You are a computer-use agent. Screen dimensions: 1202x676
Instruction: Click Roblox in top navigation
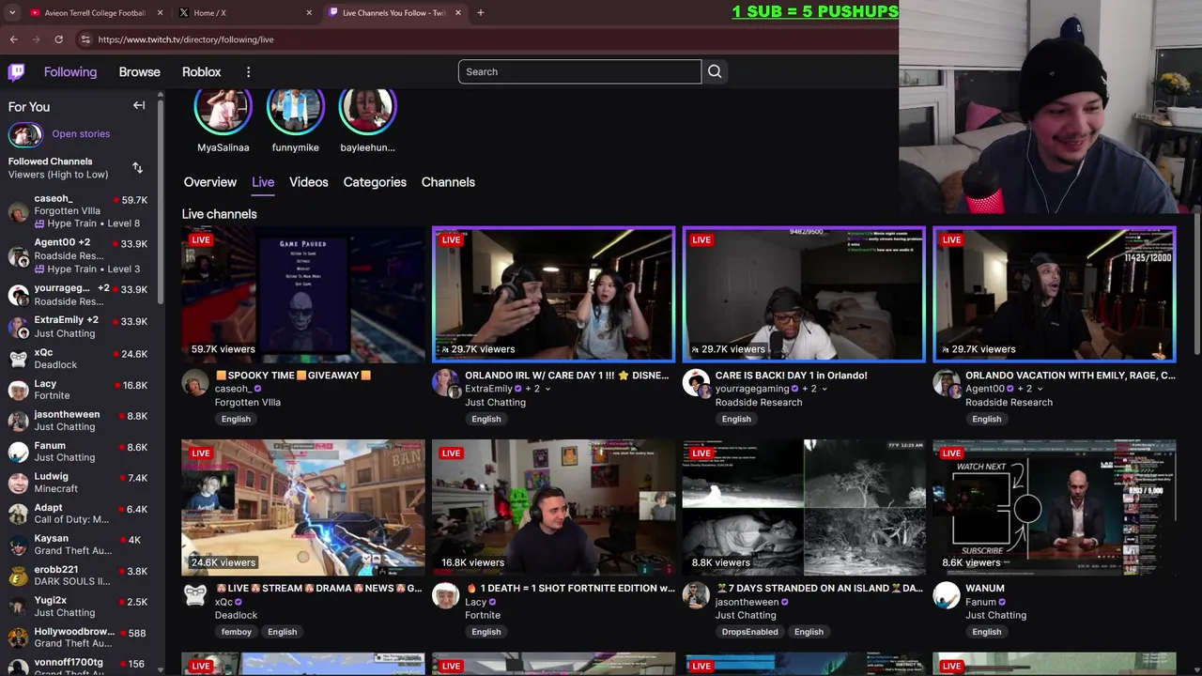point(202,72)
